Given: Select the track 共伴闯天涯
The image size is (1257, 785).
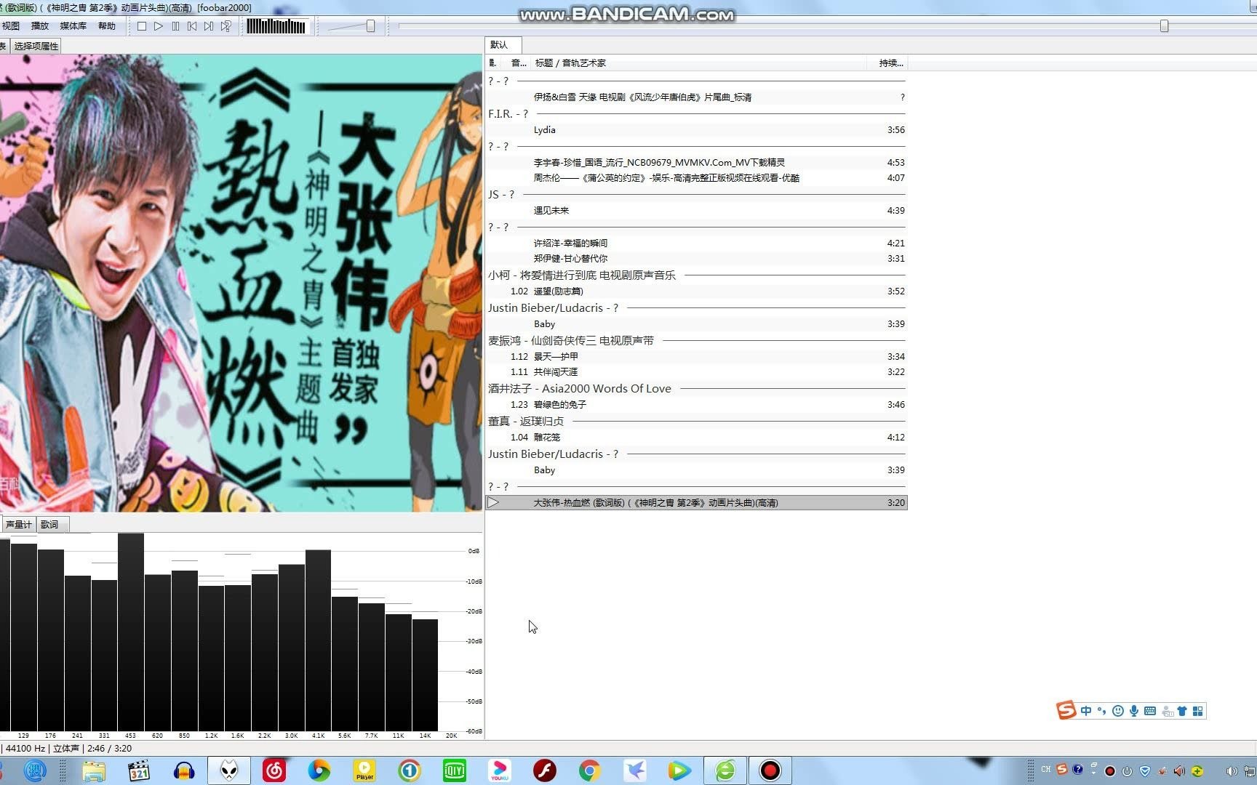Looking at the screenshot, I should coord(696,372).
